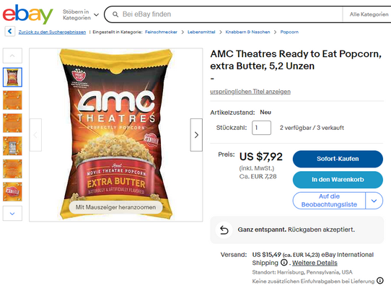Click the returns arrow icon

point(224,230)
